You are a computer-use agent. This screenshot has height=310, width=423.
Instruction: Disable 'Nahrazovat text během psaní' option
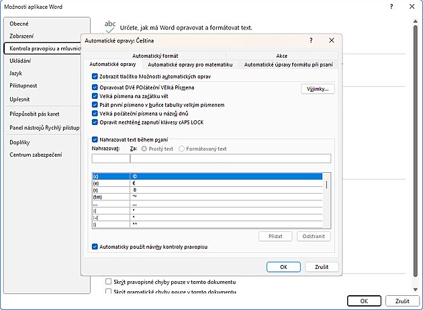[95, 139]
